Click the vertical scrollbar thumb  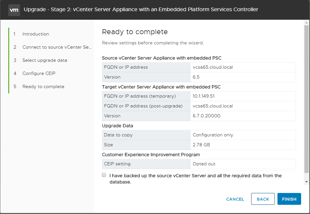point(306,99)
